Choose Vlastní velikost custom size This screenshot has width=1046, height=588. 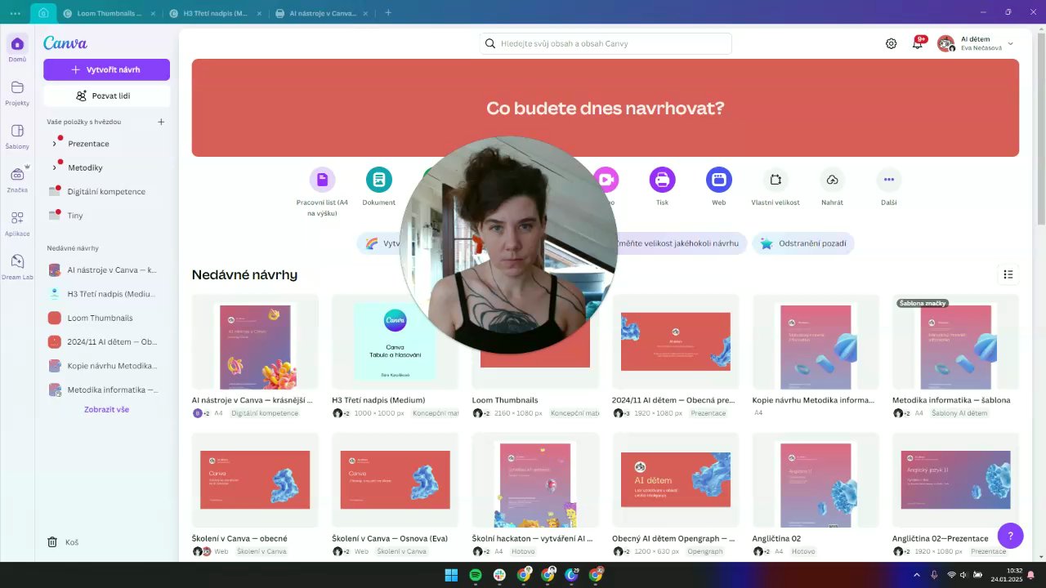tap(776, 187)
